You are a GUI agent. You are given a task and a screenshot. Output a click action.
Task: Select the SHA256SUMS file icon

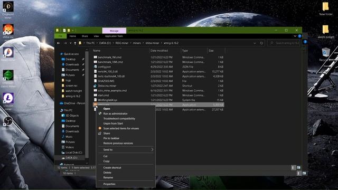(x=95, y=81)
